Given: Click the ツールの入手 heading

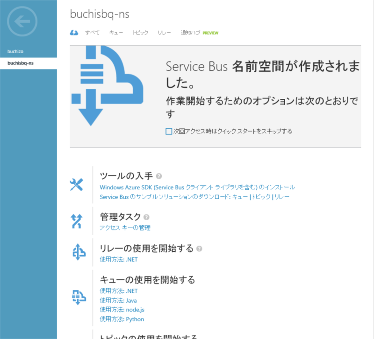Looking at the screenshot, I should click(x=126, y=176).
